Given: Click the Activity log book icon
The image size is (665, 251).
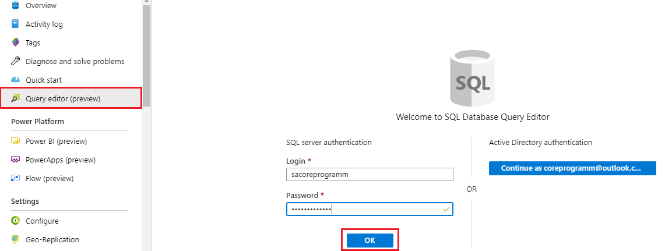Looking at the screenshot, I should (16, 24).
